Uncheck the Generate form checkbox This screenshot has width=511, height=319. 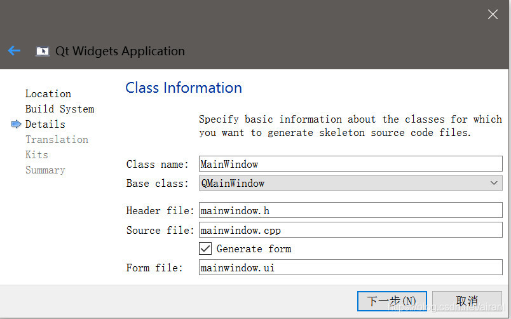coord(205,248)
